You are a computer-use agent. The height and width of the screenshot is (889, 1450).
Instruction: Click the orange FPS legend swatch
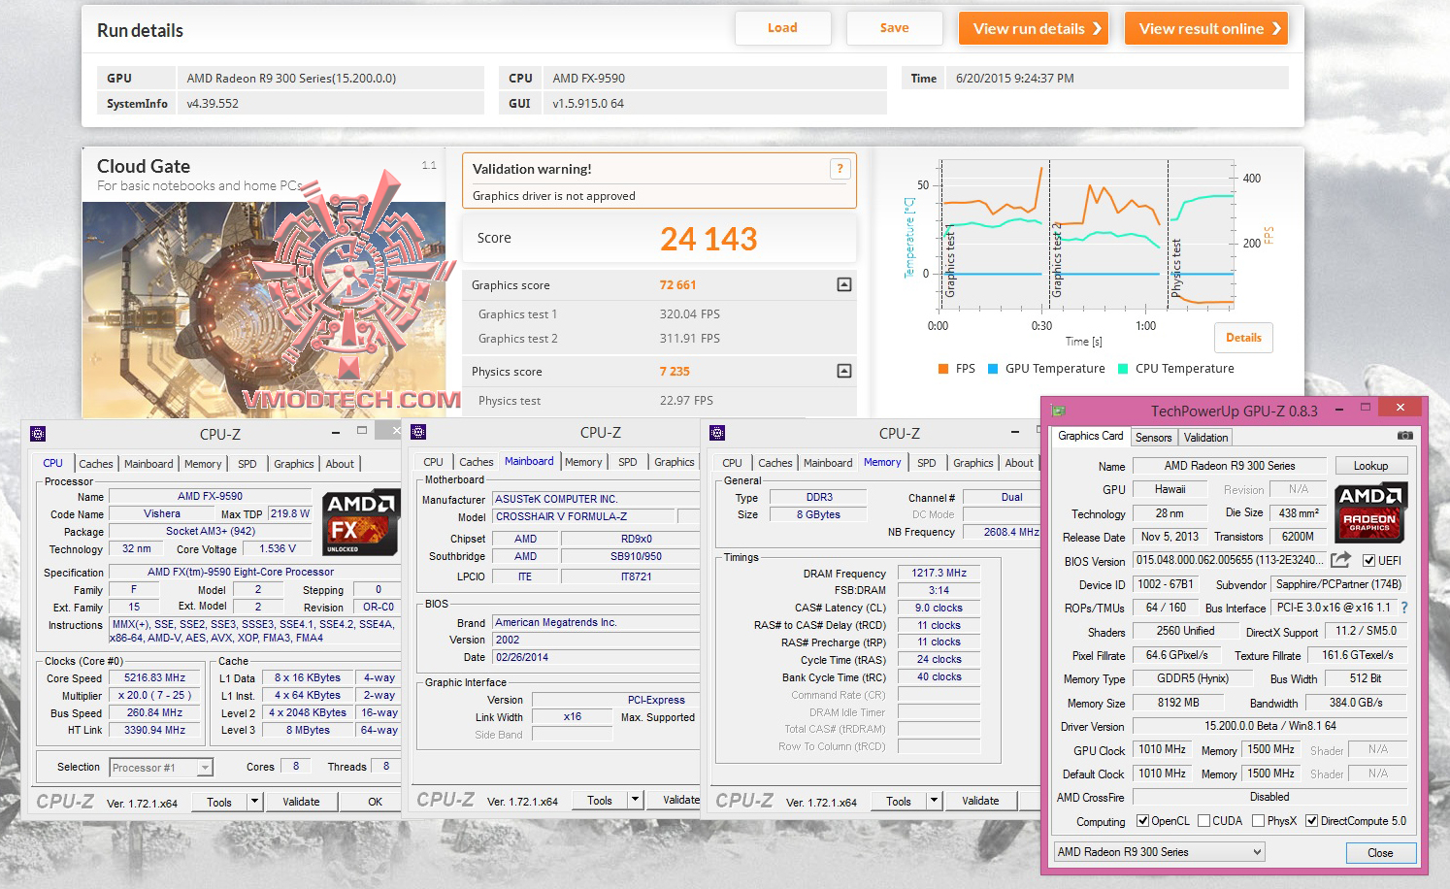click(x=943, y=369)
